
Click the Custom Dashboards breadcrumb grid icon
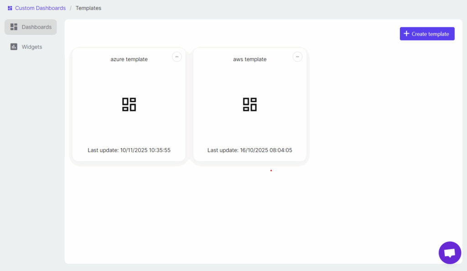click(10, 8)
